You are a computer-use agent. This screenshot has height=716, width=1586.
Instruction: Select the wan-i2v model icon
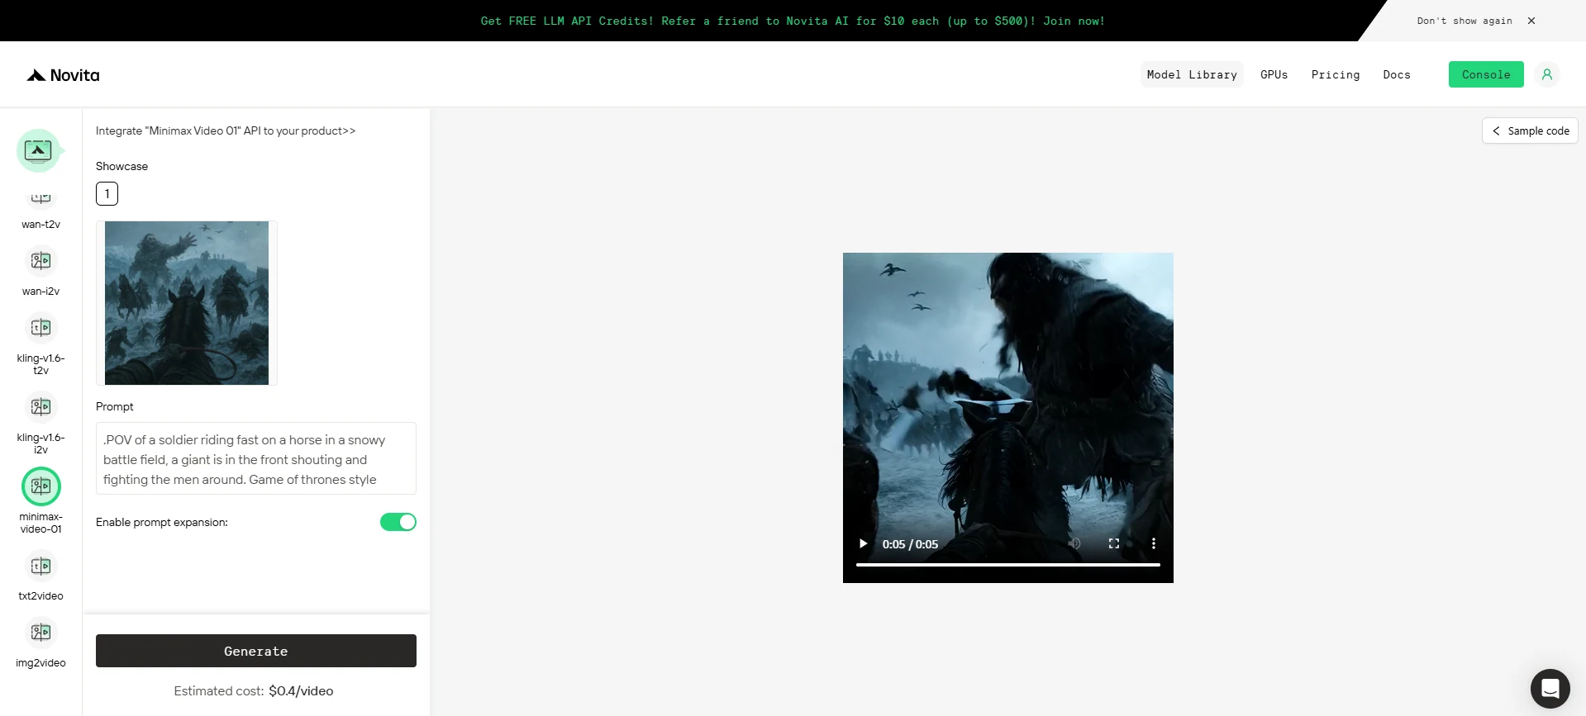click(x=40, y=261)
